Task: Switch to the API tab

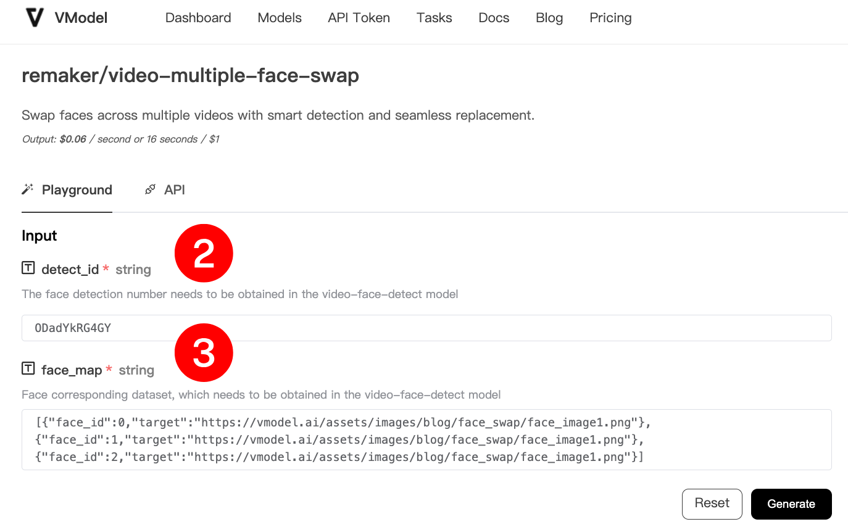Action: (165, 190)
